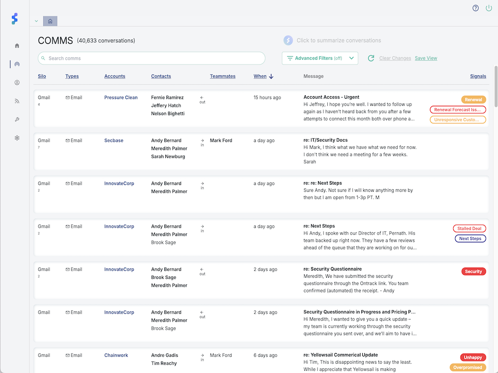
Task: Select the home tab at top
Action: [x=50, y=21]
